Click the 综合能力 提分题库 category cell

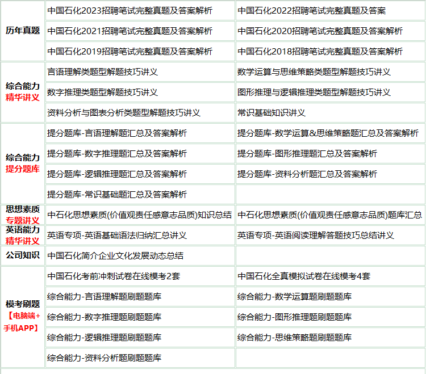tap(23, 163)
